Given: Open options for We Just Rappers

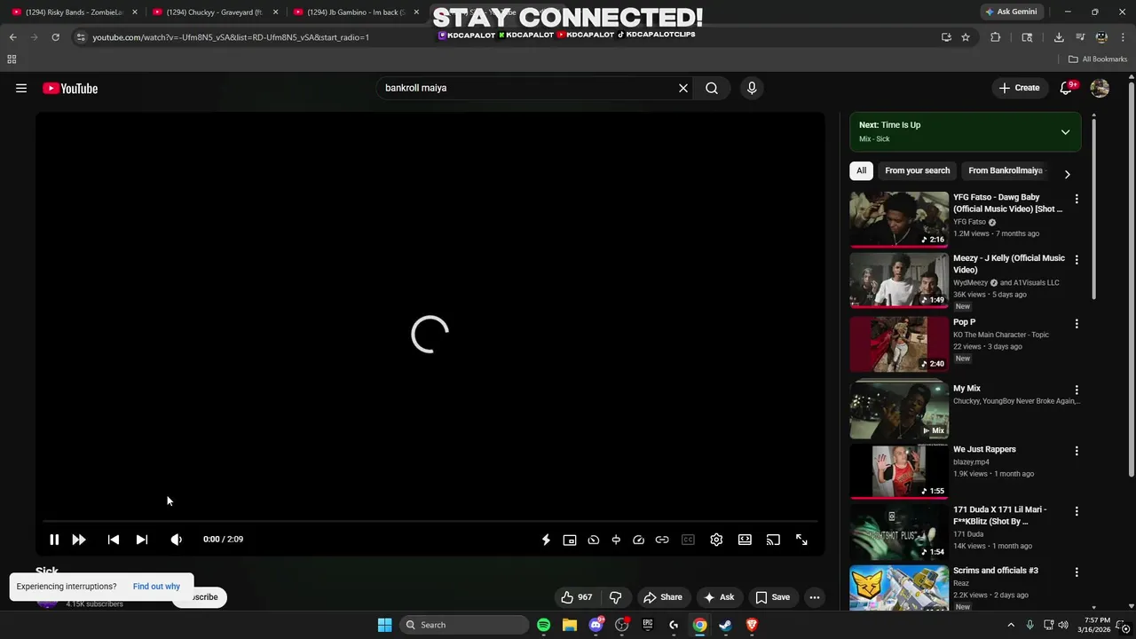Looking at the screenshot, I should pyautogui.click(x=1077, y=451).
